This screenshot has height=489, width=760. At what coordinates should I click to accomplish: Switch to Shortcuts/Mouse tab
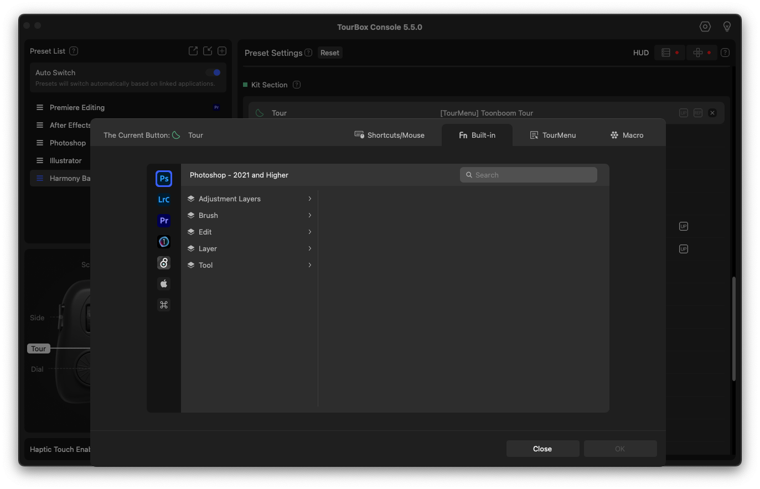[x=390, y=135]
